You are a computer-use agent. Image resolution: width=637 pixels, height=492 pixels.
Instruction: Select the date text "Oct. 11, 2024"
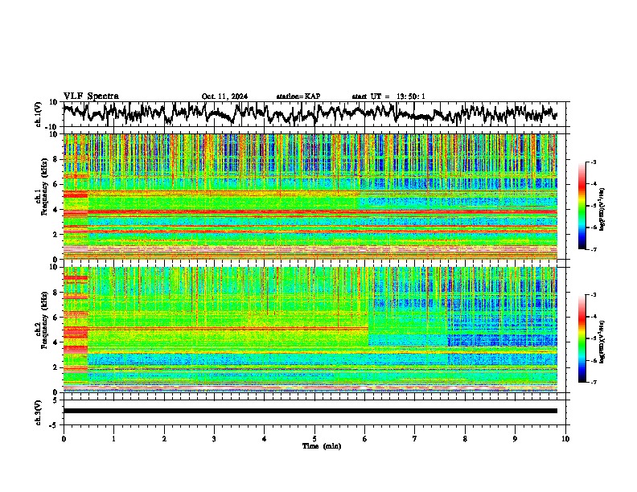tap(224, 96)
